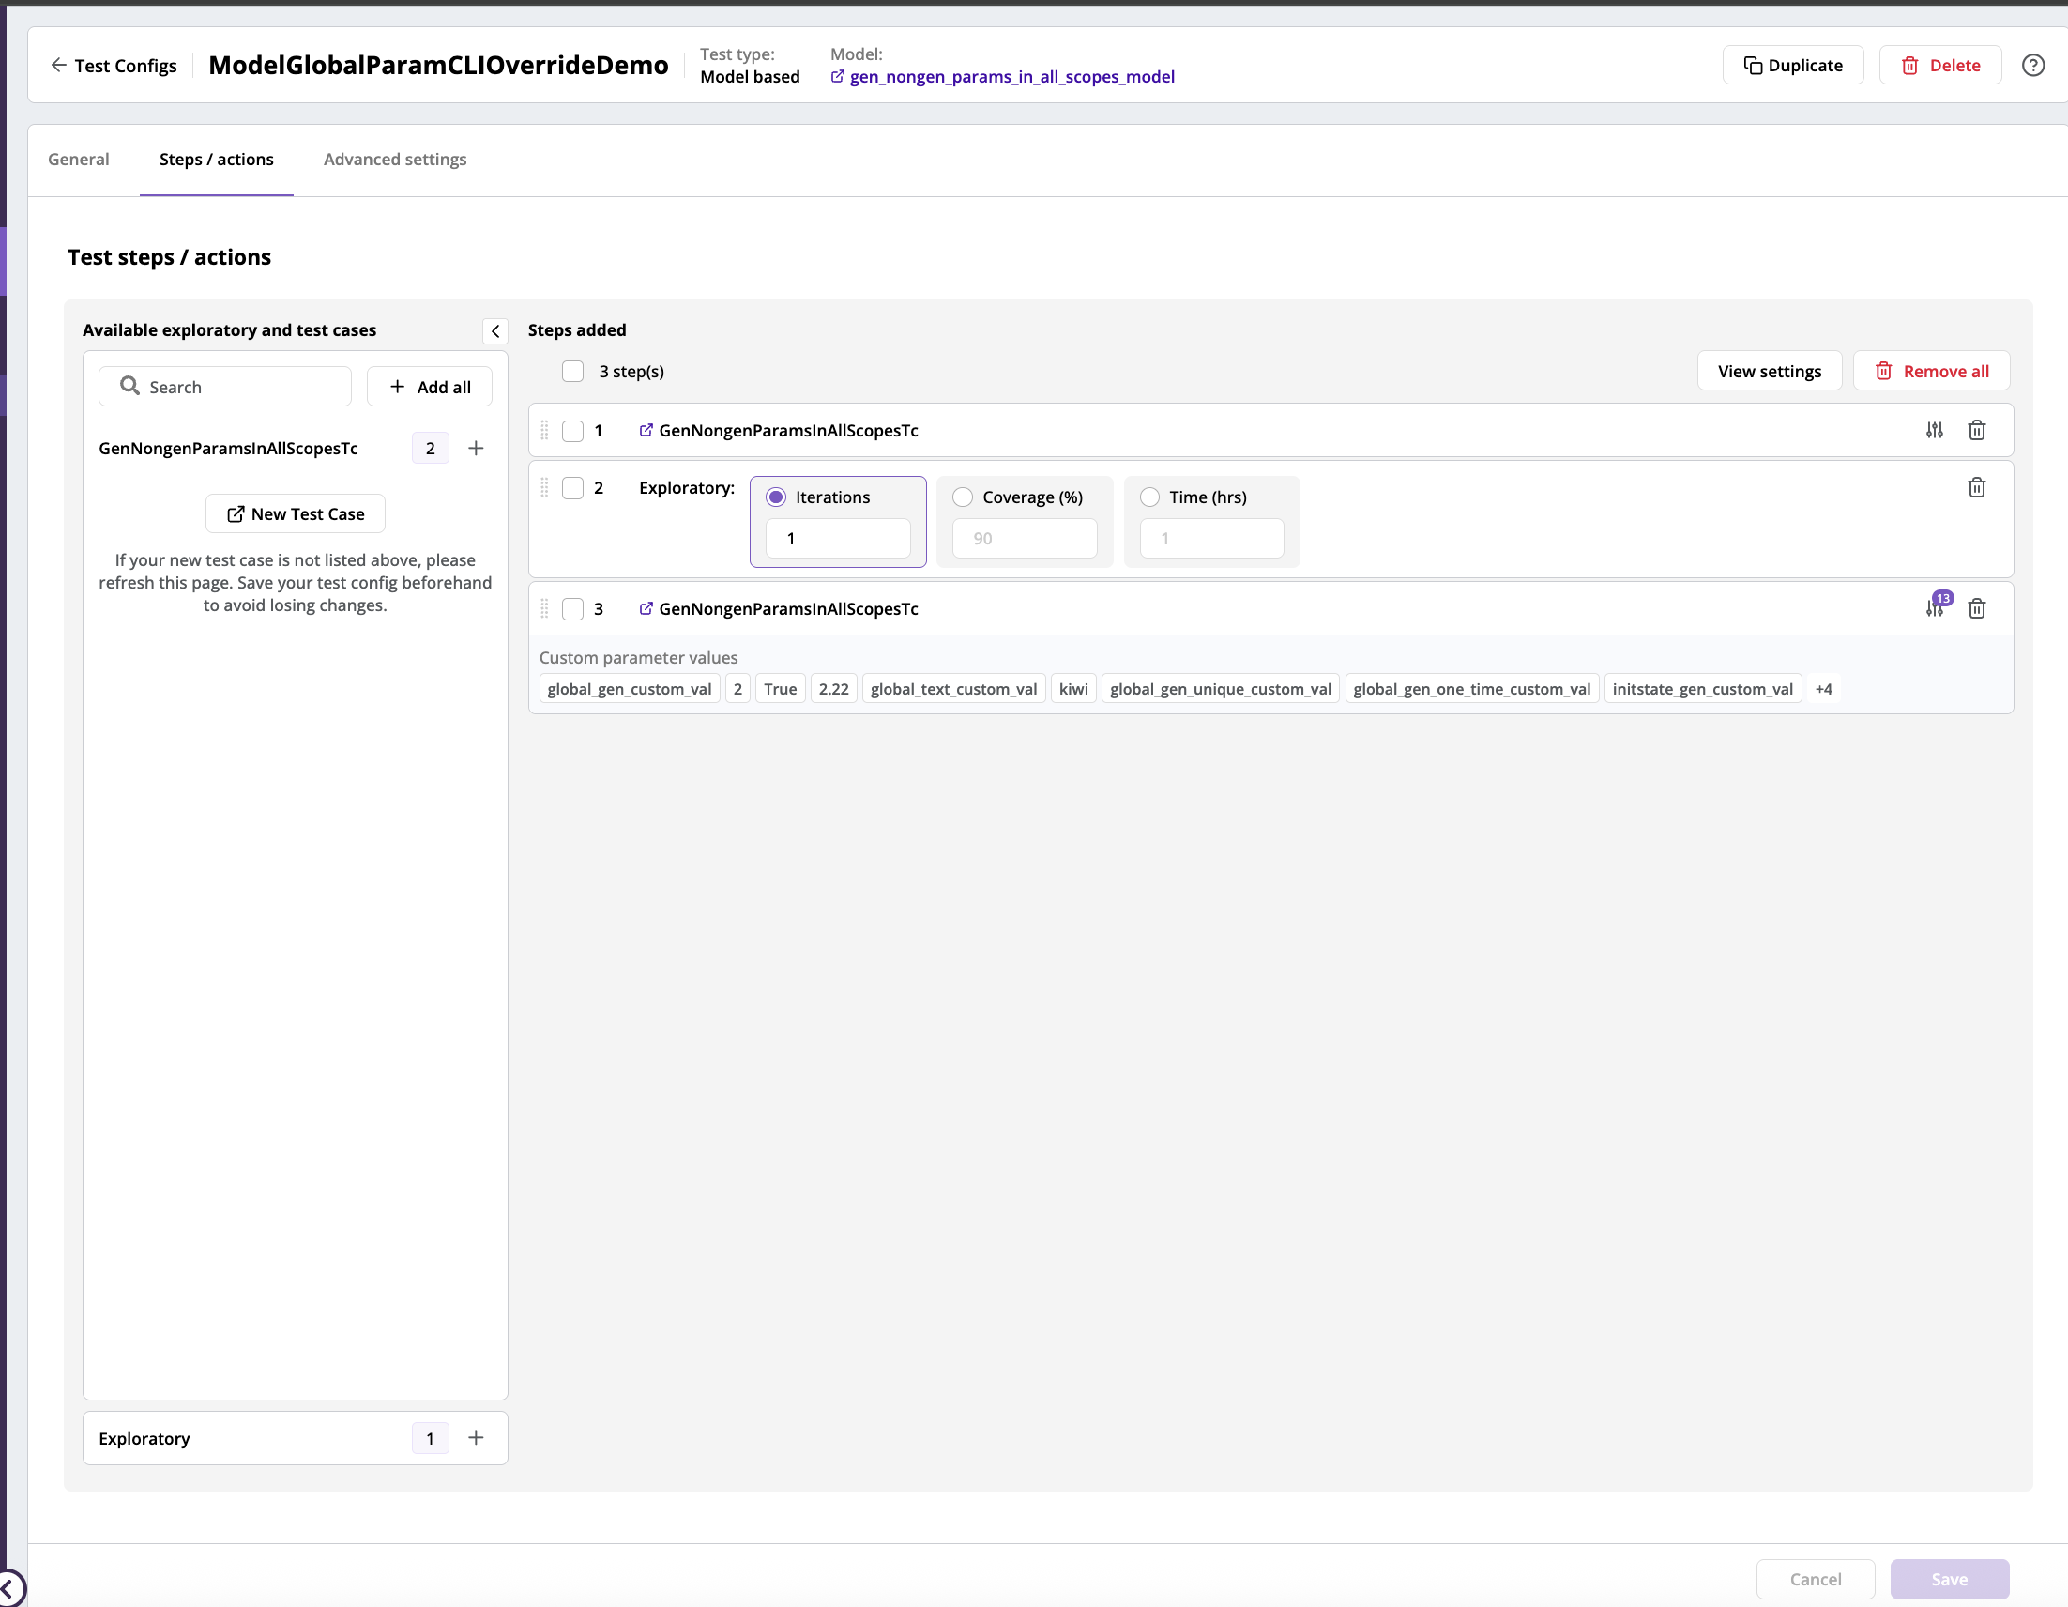Remove step 3 with its trash icon
This screenshot has height=1607, width=2068.
pyautogui.click(x=1977, y=607)
